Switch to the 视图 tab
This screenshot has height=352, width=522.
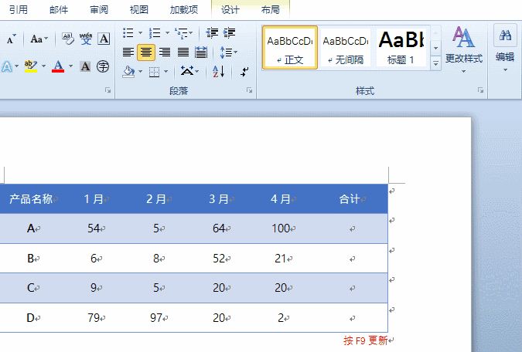click(x=139, y=9)
